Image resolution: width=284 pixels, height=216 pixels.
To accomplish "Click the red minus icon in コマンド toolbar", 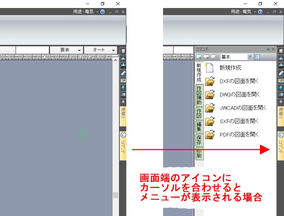I will [206, 56].
